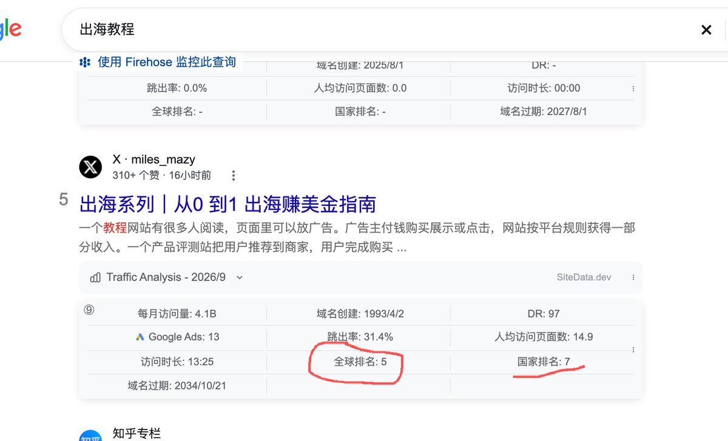The image size is (728, 441).
Task: Open result 出海系列｜从0 到1 出海赚美金指南
Action: (227, 204)
